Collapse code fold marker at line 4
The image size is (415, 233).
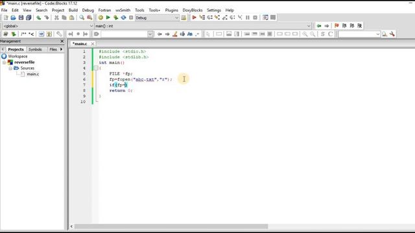[x=96, y=68]
